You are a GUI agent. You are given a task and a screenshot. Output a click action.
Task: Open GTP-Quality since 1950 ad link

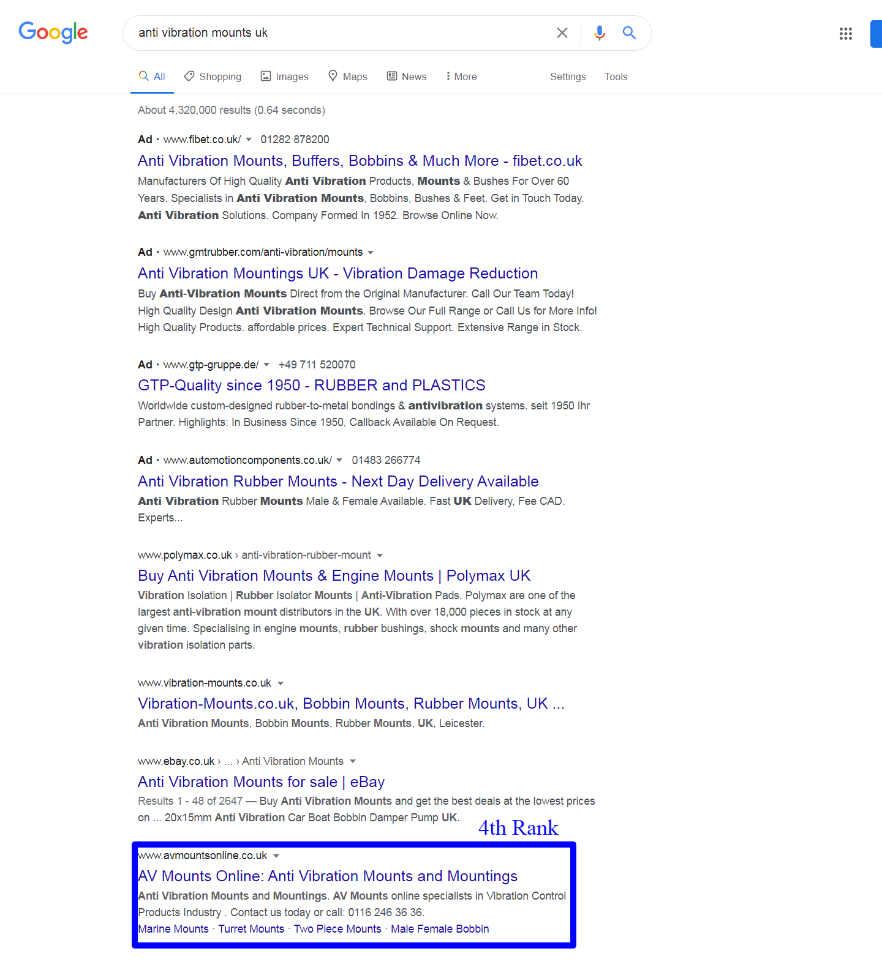click(312, 386)
